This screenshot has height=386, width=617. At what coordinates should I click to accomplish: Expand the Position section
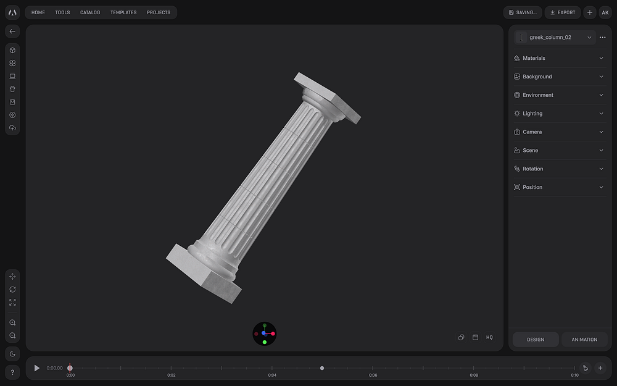click(560, 187)
